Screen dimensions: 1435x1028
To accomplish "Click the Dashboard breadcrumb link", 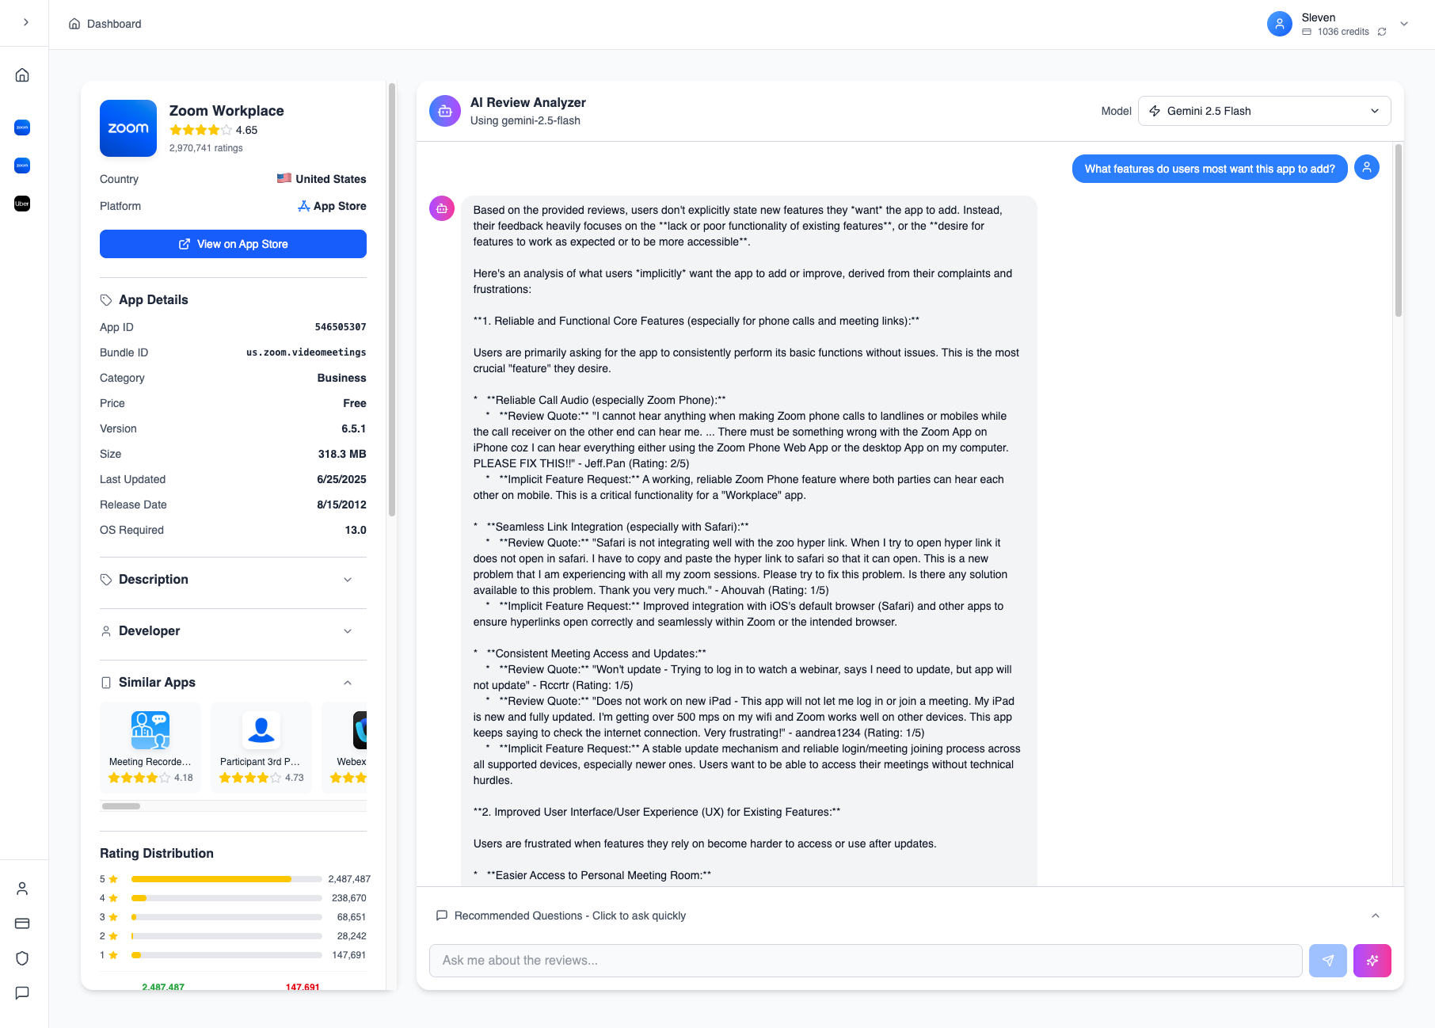I will (114, 24).
